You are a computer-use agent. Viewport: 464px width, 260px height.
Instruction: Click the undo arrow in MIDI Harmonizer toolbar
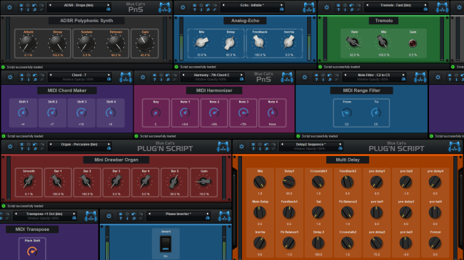[x=168, y=75]
